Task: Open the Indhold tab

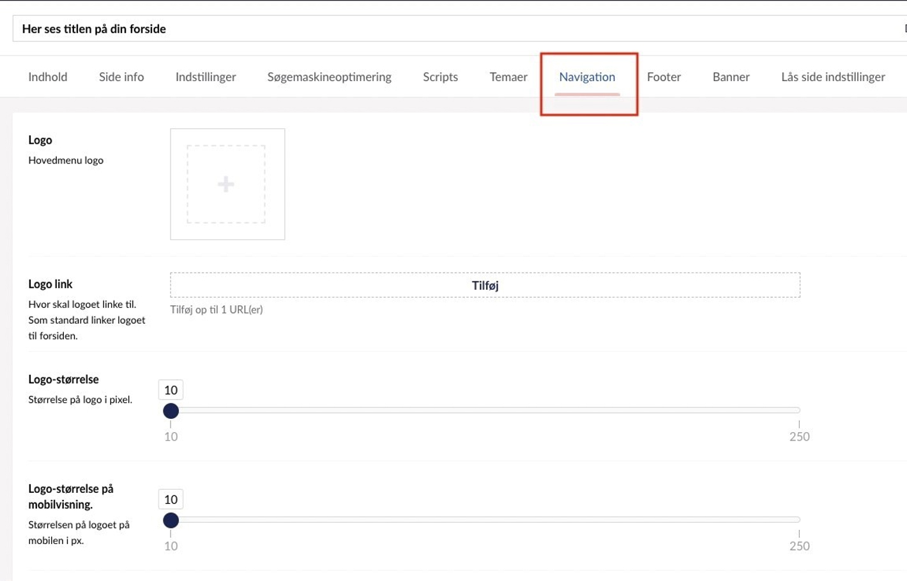Action: tap(48, 77)
